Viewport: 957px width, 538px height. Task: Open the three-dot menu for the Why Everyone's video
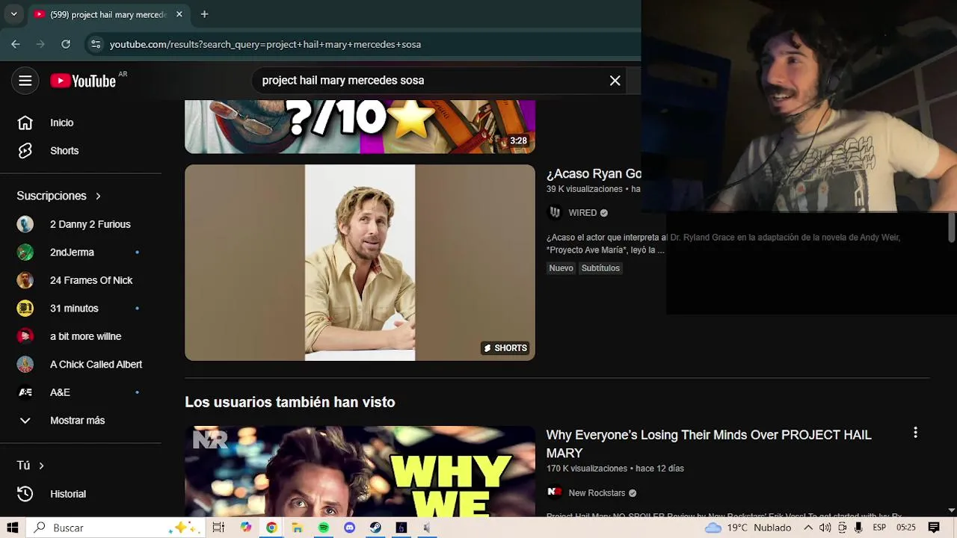tap(915, 433)
